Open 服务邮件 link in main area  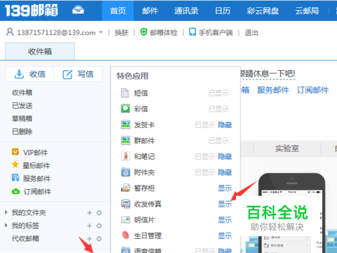pos(273,90)
